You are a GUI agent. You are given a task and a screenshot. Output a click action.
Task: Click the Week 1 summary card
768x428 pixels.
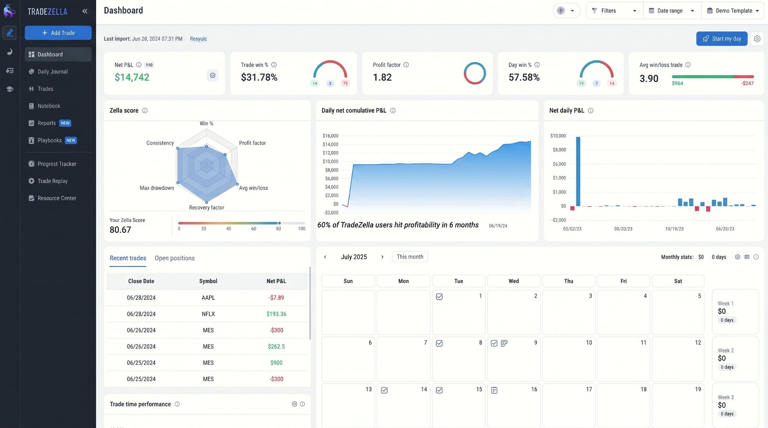pos(735,312)
